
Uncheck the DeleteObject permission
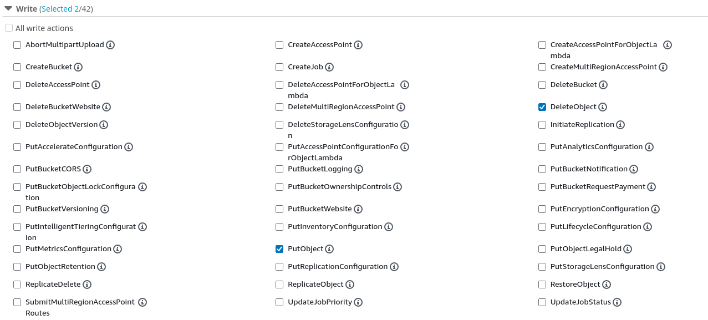pos(542,106)
